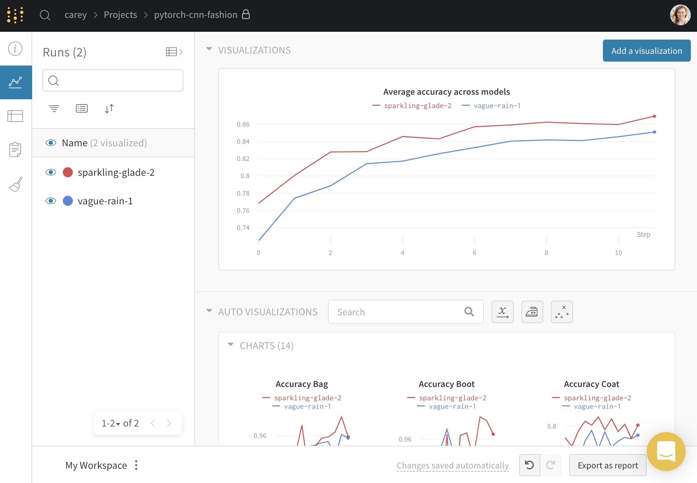Go to Projects in breadcrumb
This screenshot has width=697, height=483.
120,15
